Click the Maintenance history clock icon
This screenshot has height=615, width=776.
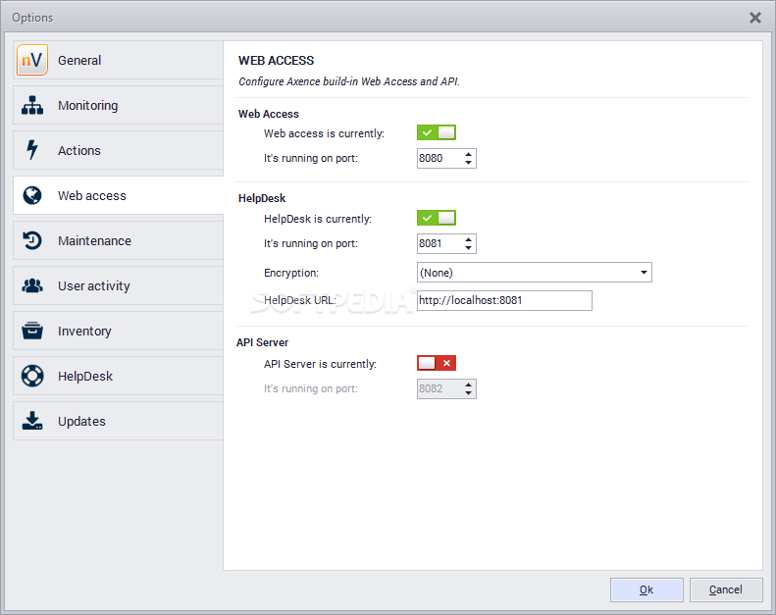32,240
